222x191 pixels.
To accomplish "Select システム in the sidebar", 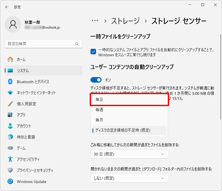I will point(43,71).
